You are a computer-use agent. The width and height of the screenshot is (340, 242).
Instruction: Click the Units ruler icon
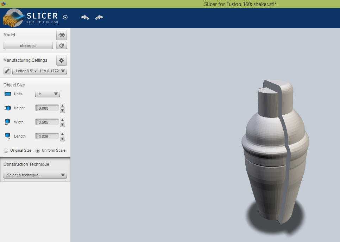point(8,94)
